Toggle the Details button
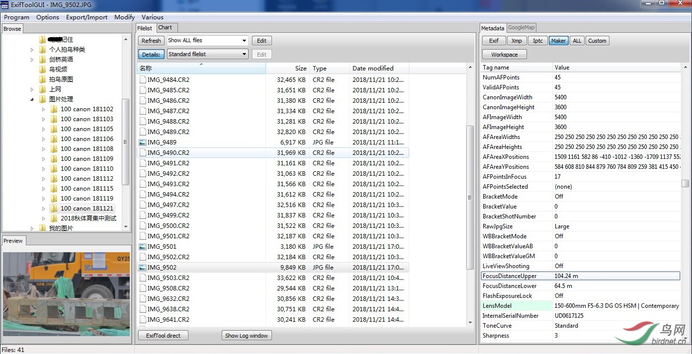Screen dimensions: 692x354 (151, 54)
